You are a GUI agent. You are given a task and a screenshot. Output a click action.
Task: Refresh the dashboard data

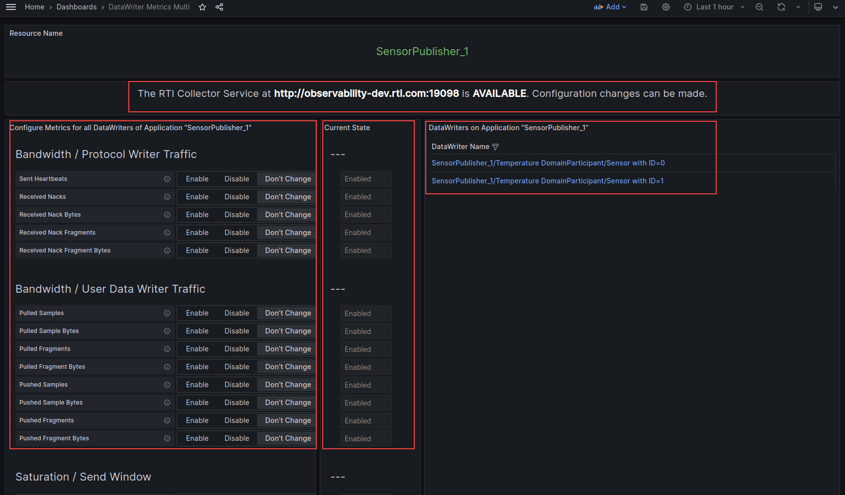pyautogui.click(x=781, y=7)
